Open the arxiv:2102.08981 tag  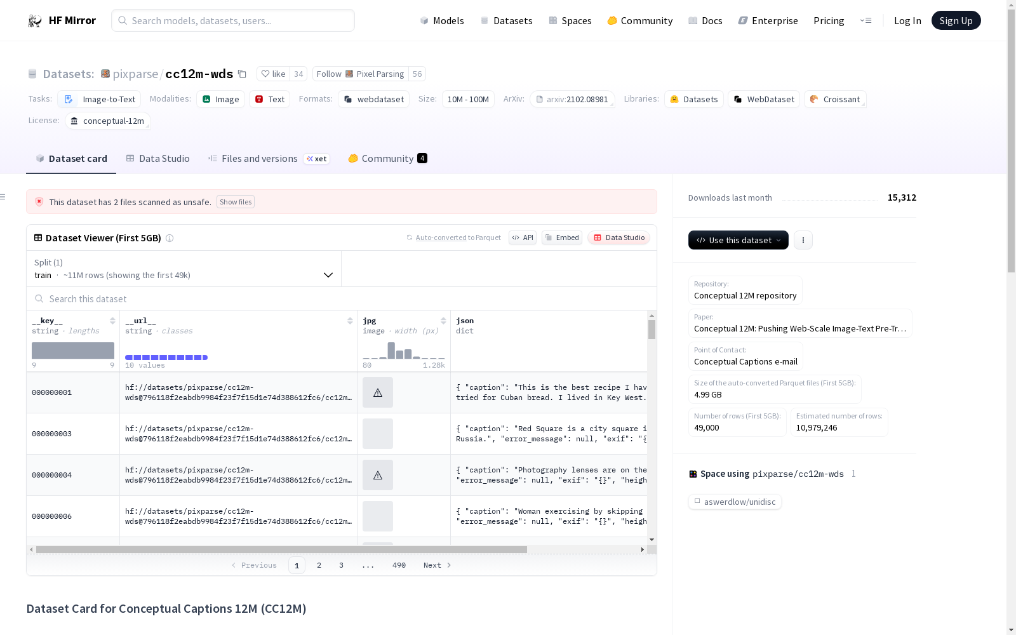(572, 99)
